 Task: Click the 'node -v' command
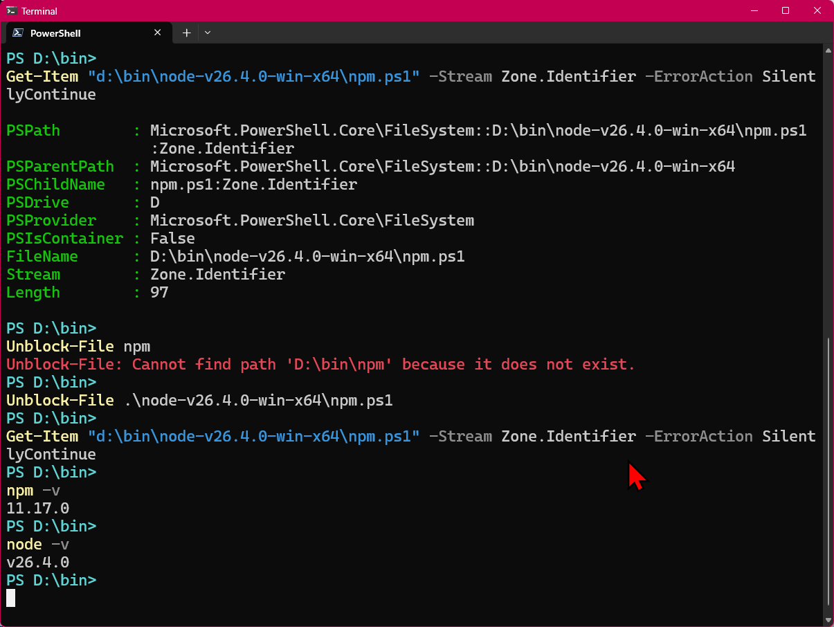pyautogui.click(x=38, y=545)
